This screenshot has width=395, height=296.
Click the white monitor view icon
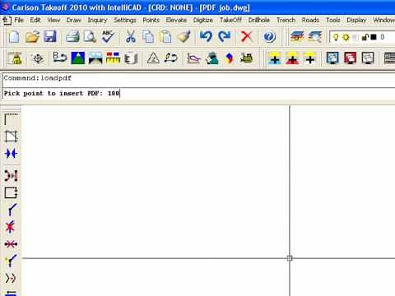[x=368, y=58]
